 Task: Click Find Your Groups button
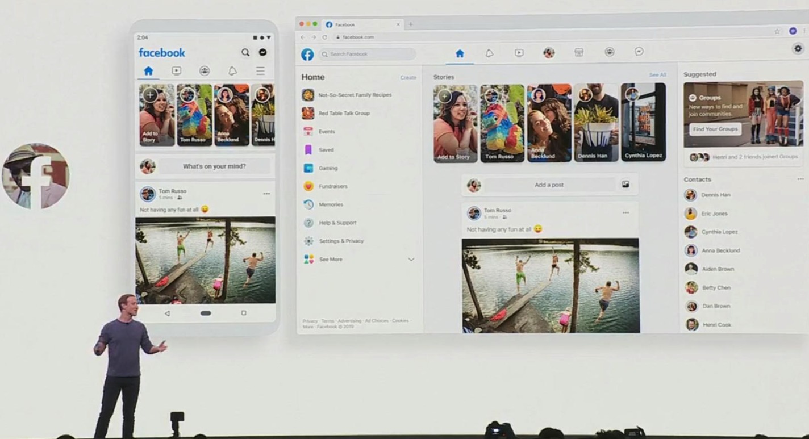715,129
